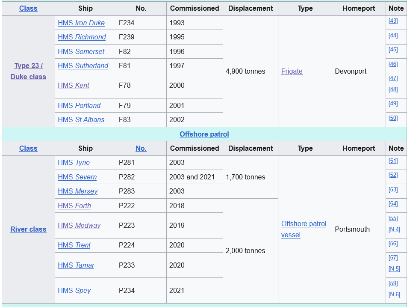The height and width of the screenshot is (307, 407).
Task: Jump to reference [44]
Action: pos(393,35)
